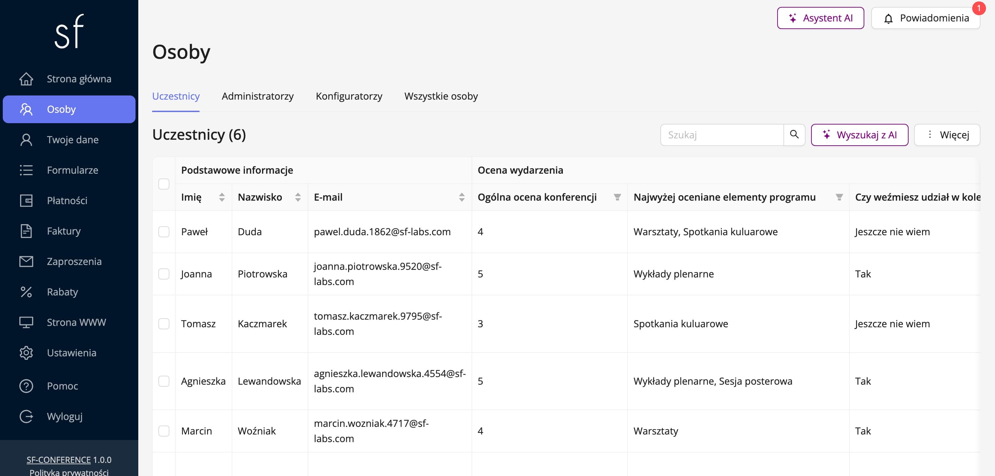Switch to the Konfiguratorzy tab
Viewport: 995px width, 476px height.
coord(349,96)
